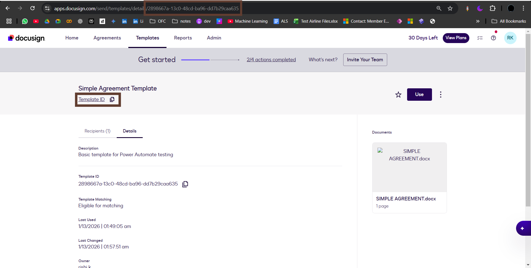
Task: Open the three-dot more actions menu
Action: [441, 95]
